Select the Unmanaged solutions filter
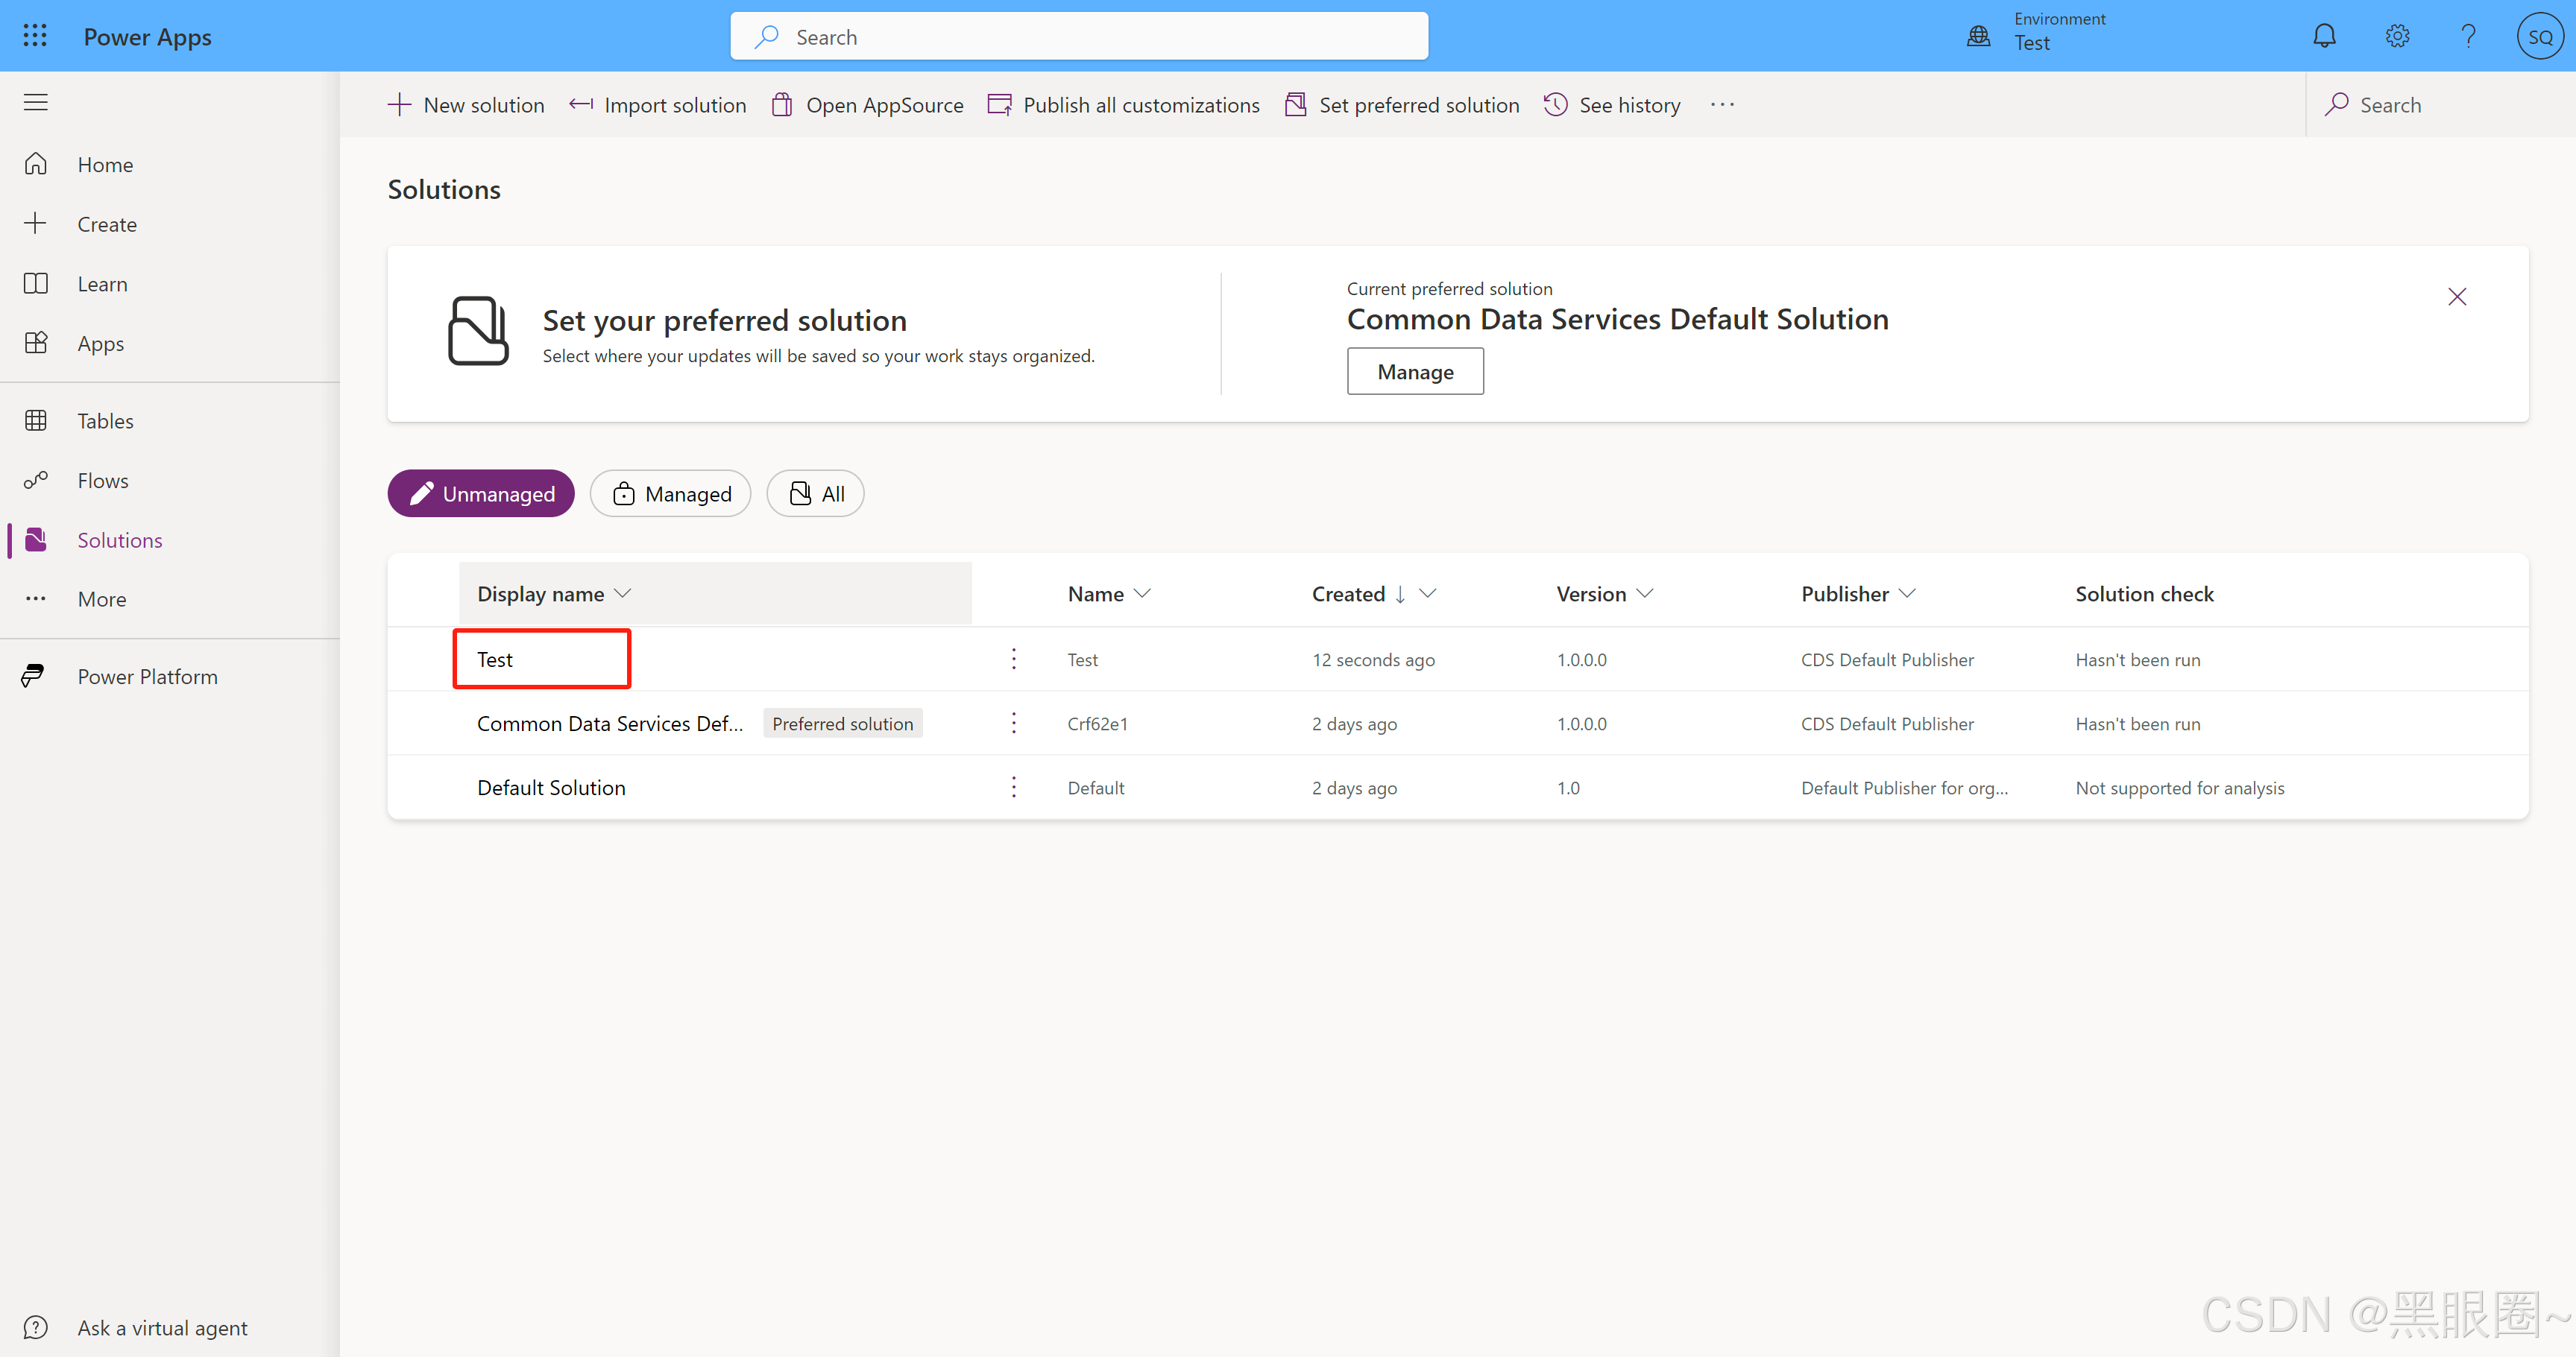2576x1357 pixels. tap(481, 493)
